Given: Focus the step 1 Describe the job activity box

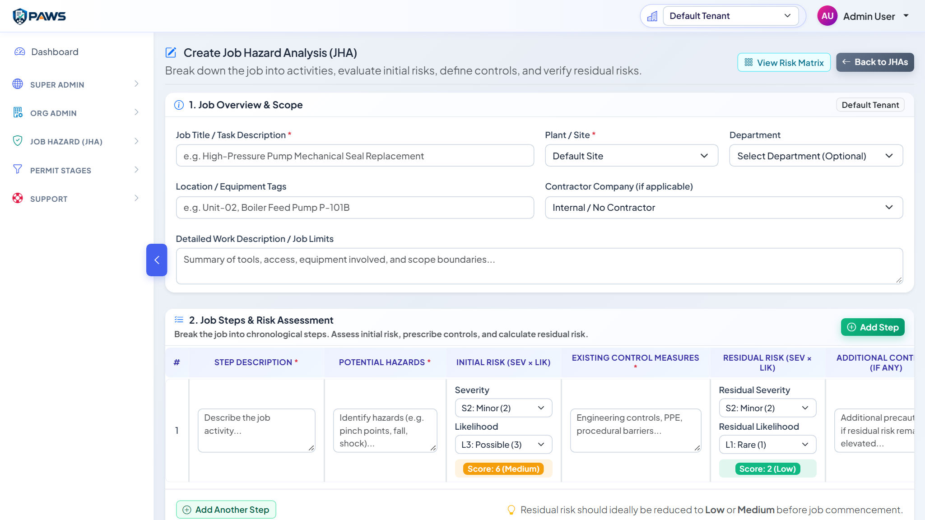Looking at the screenshot, I should point(256,430).
